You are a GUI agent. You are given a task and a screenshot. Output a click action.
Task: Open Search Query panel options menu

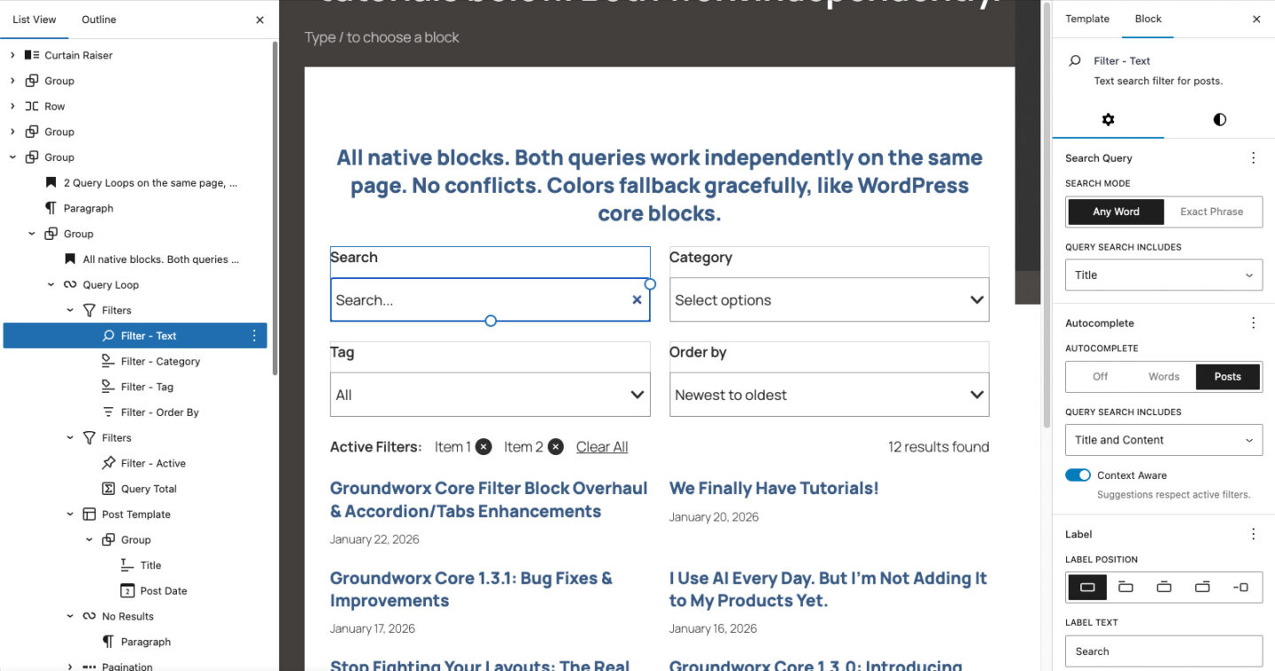[x=1253, y=158]
